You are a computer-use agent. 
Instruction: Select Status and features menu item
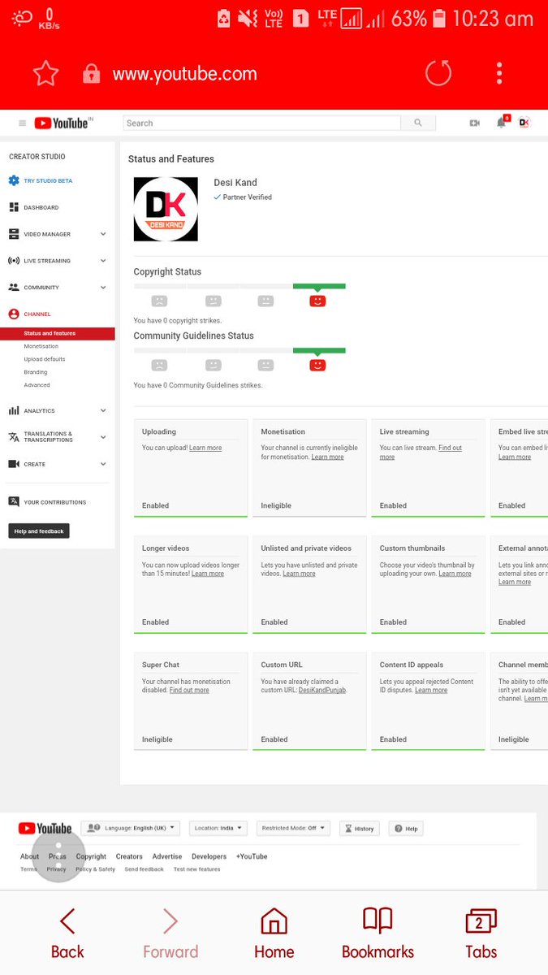58,333
